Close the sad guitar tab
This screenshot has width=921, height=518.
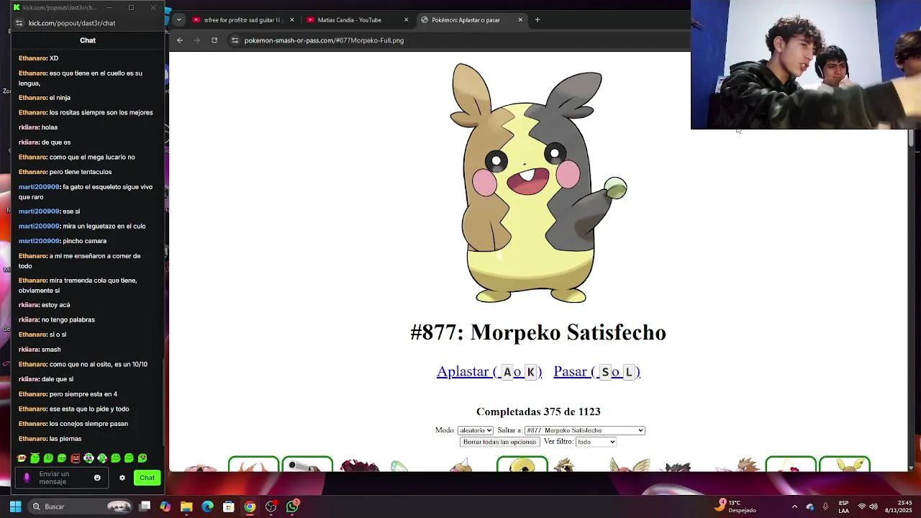292,20
